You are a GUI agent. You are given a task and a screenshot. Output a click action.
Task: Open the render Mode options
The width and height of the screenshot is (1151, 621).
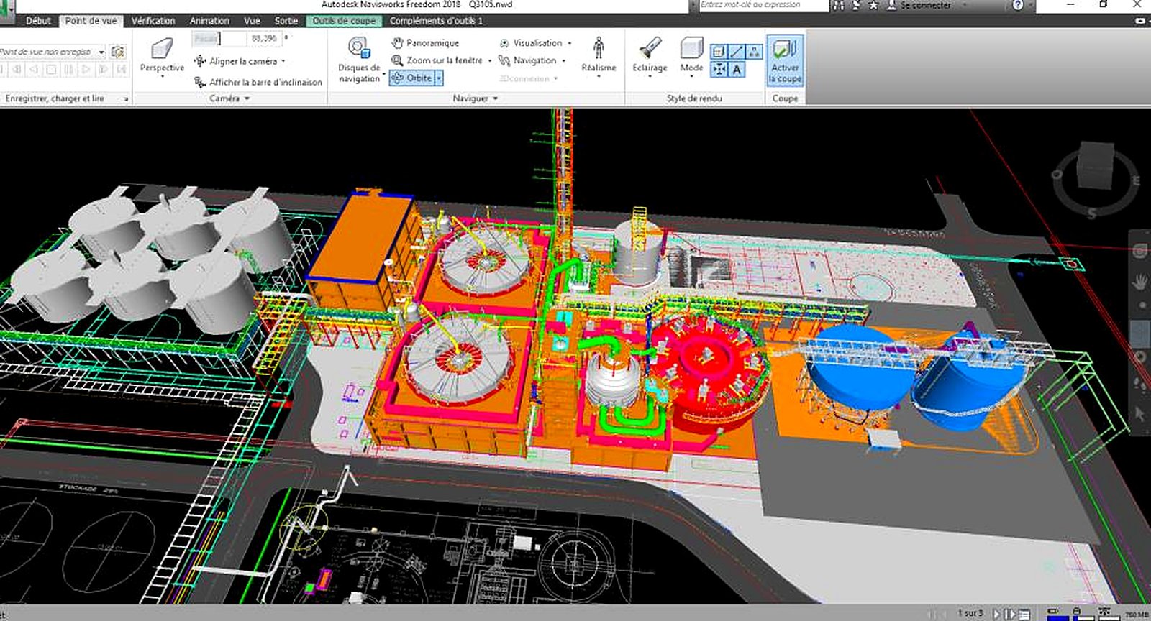691,56
